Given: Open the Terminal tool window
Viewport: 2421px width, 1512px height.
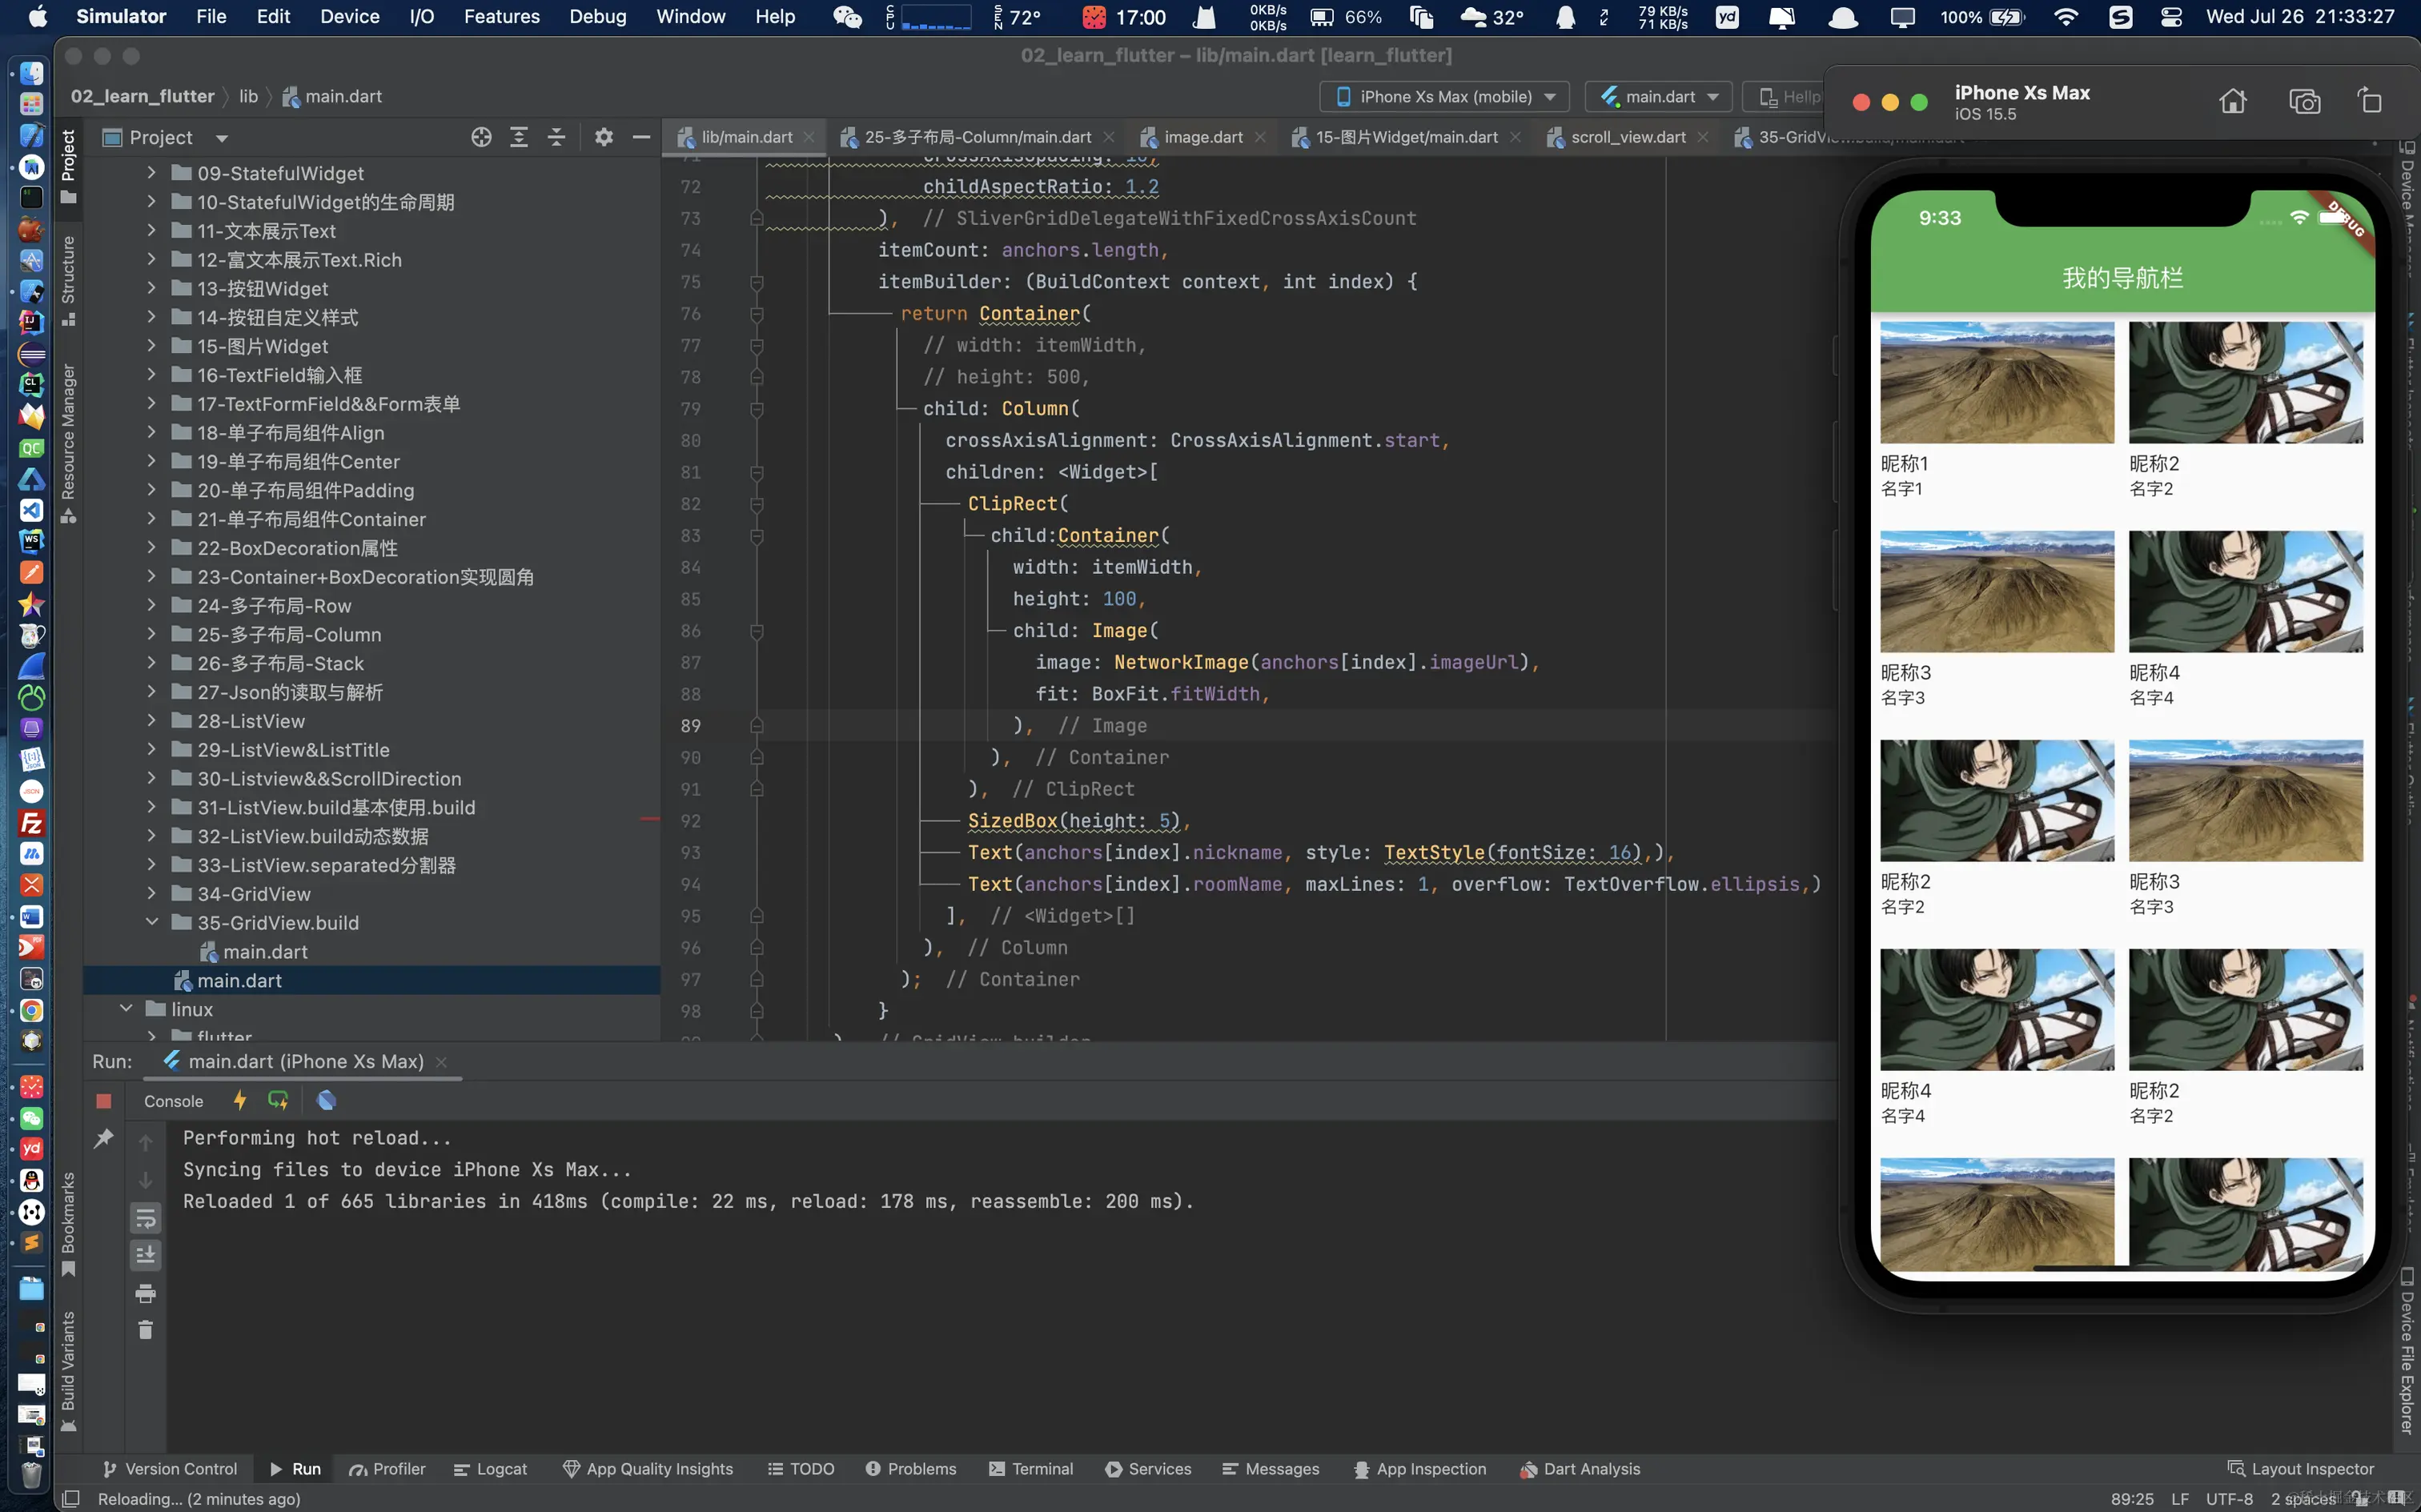Looking at the screenshot, I should [1031, 1468].
